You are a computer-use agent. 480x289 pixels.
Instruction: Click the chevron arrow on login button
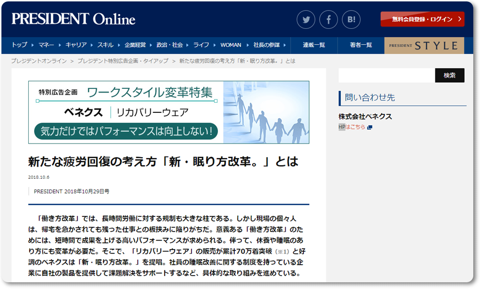pos(459,19)
